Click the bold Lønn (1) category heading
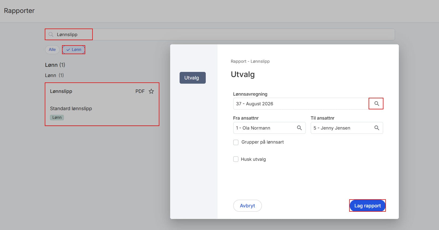This screenshot has width=439, height=230. tap(55, 65)
